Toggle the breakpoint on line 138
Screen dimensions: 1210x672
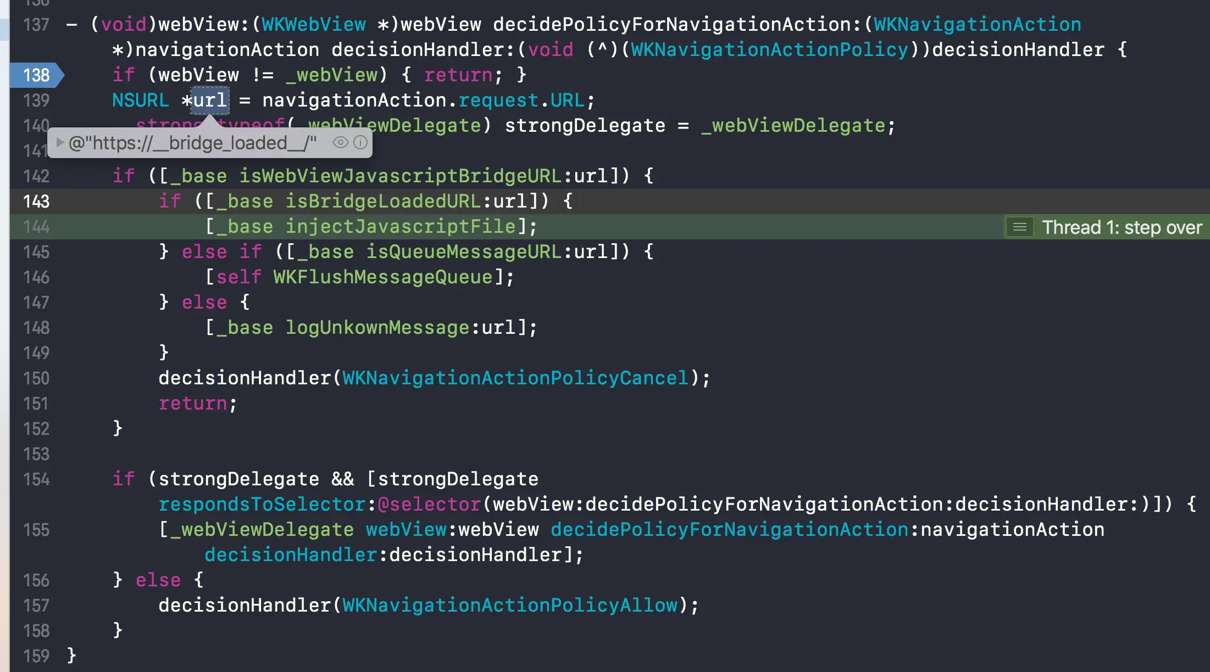36,75
